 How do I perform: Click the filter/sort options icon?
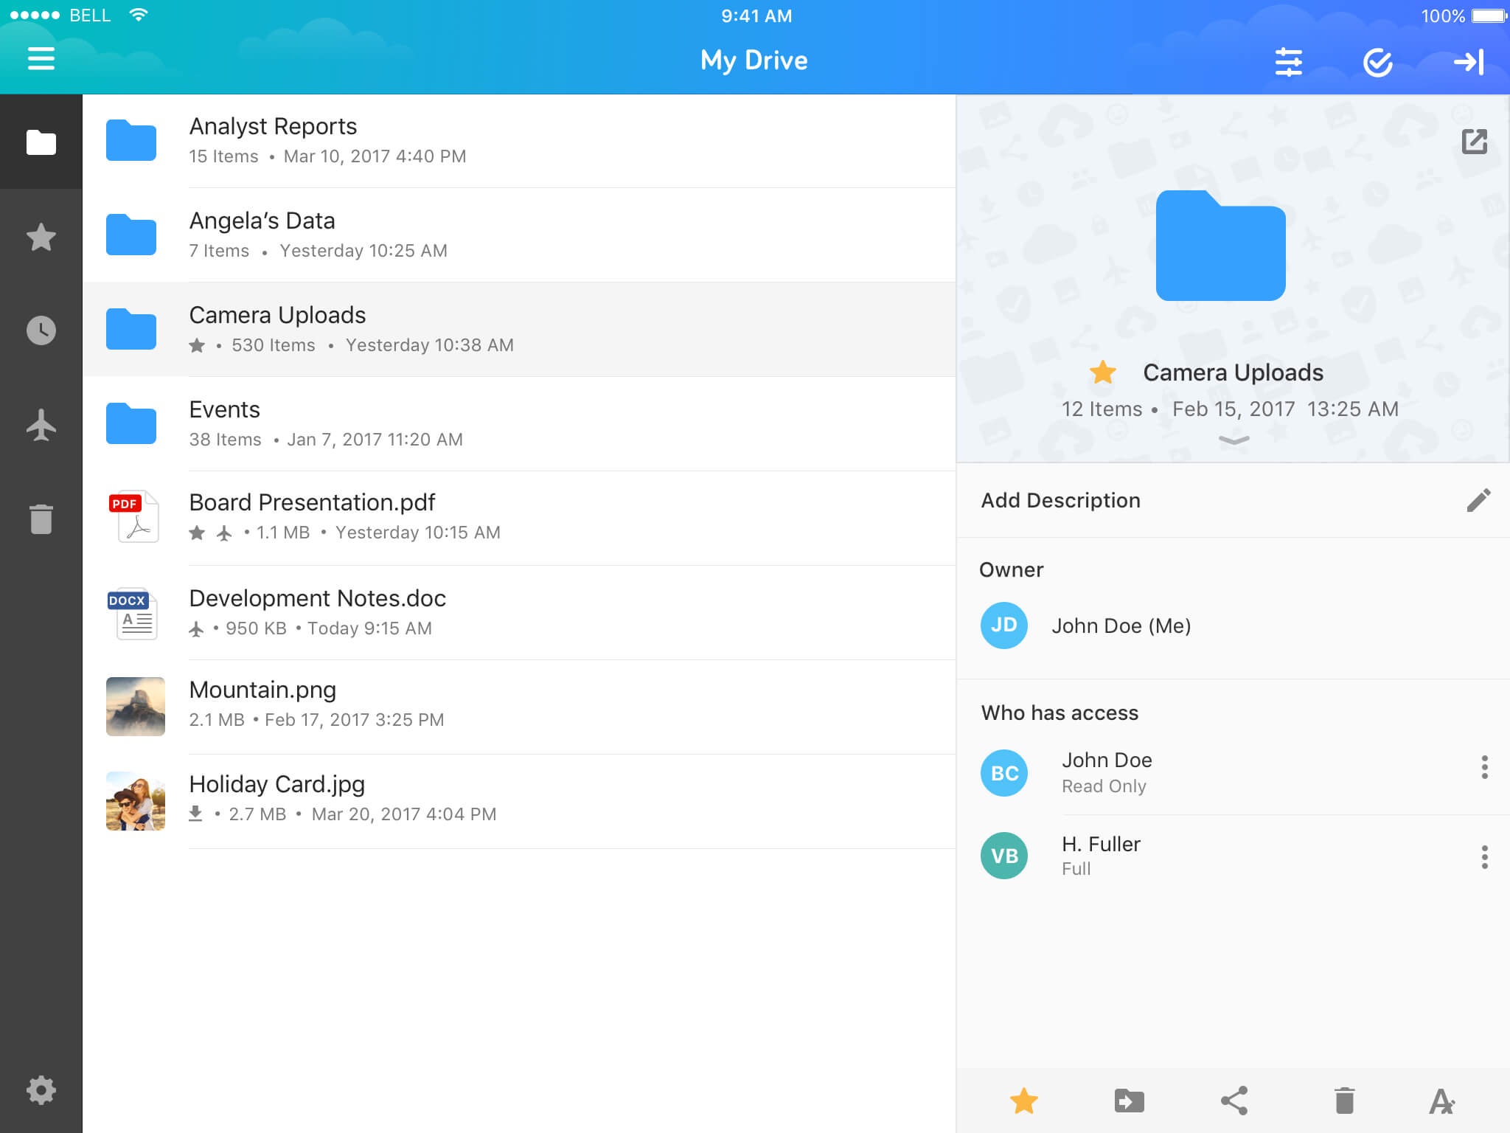tap(1290, 60)
